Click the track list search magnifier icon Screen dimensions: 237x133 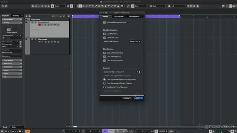point(69,16)
